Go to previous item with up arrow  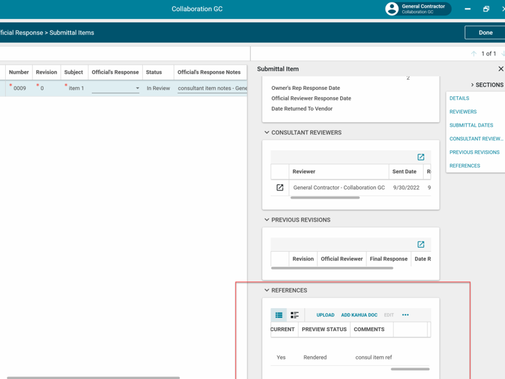(x=474, y=54)
